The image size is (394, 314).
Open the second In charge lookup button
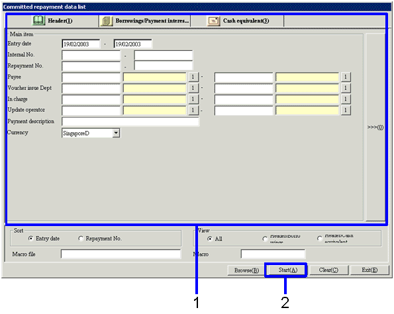point(346,99)
